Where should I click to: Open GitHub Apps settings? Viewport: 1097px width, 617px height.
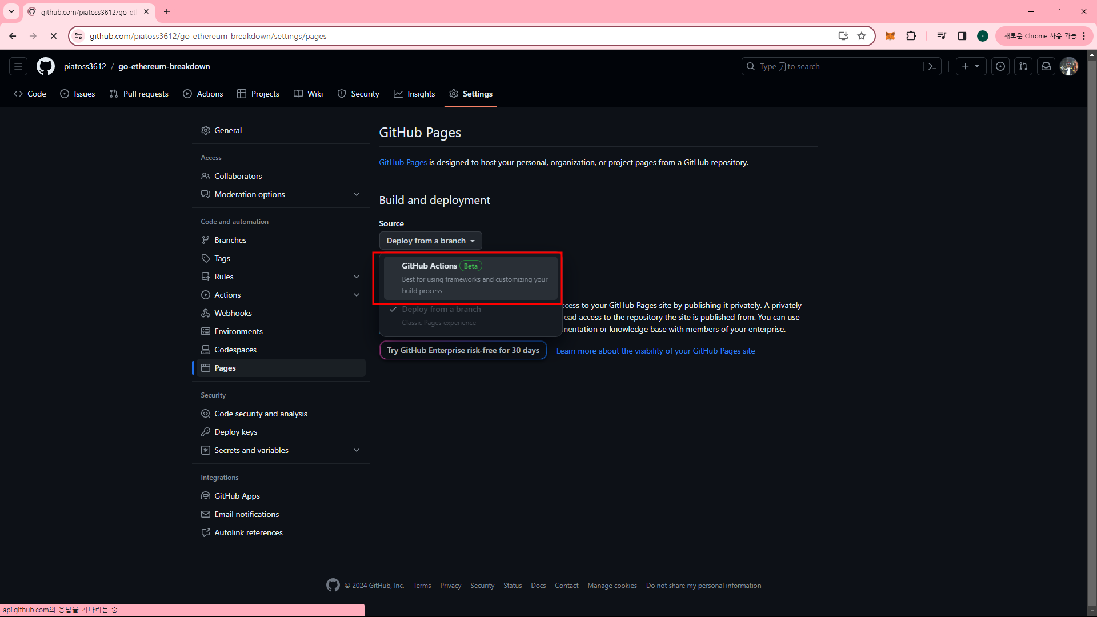(281, 496)
